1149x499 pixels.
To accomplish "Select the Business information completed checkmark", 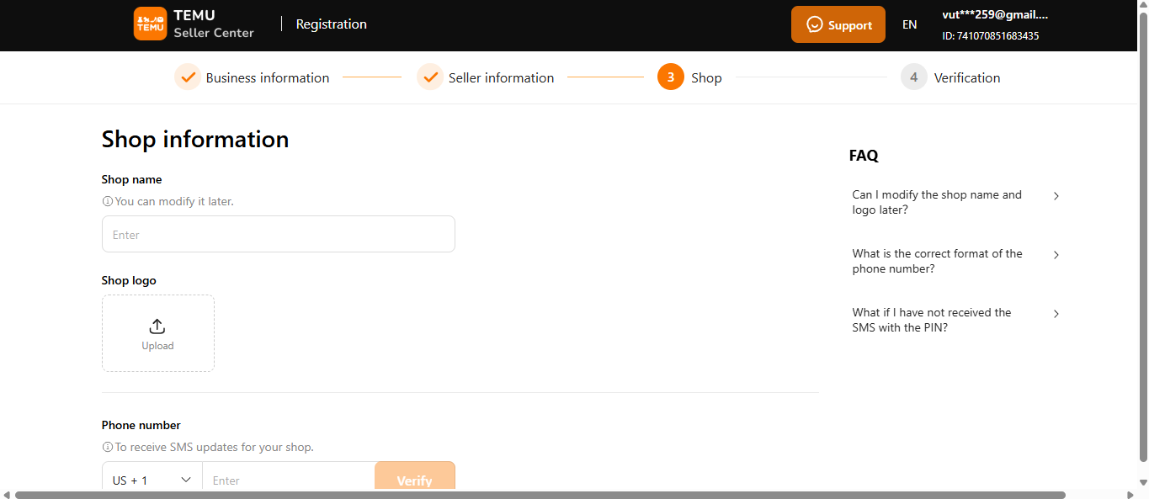I will pos(187,77).
